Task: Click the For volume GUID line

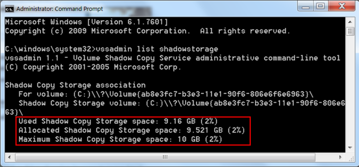Action: pos(166,94)
